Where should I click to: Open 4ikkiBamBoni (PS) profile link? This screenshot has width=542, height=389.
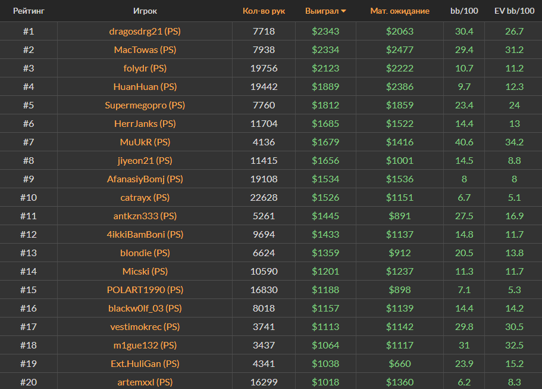click(x=145, y=234)
